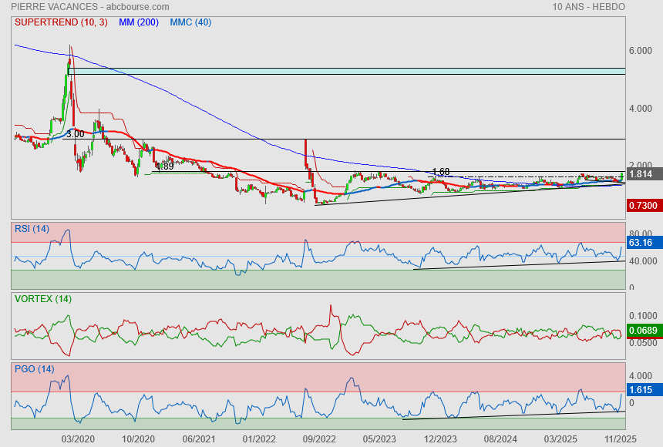Click the green Vortex value tag 0.0689
Viewport: 663px width, 447px height.
tap(642, 331)
